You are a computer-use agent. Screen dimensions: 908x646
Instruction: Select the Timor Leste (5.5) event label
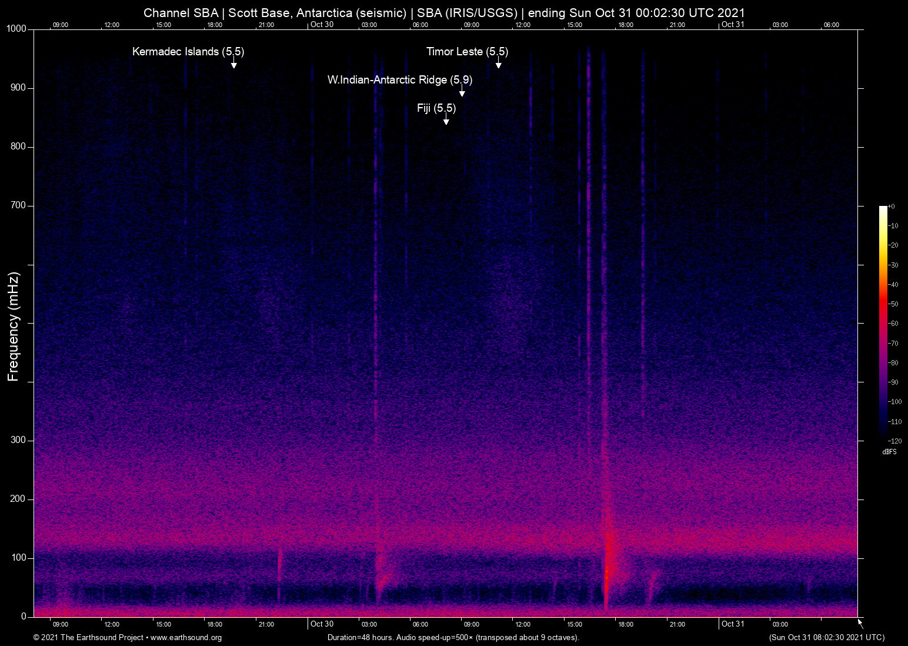467,52
